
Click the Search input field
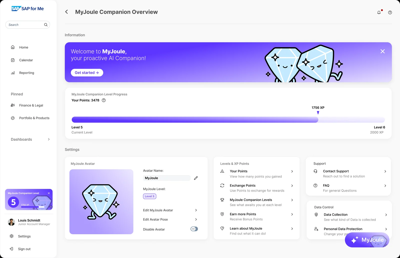click(x=27, y=25)
